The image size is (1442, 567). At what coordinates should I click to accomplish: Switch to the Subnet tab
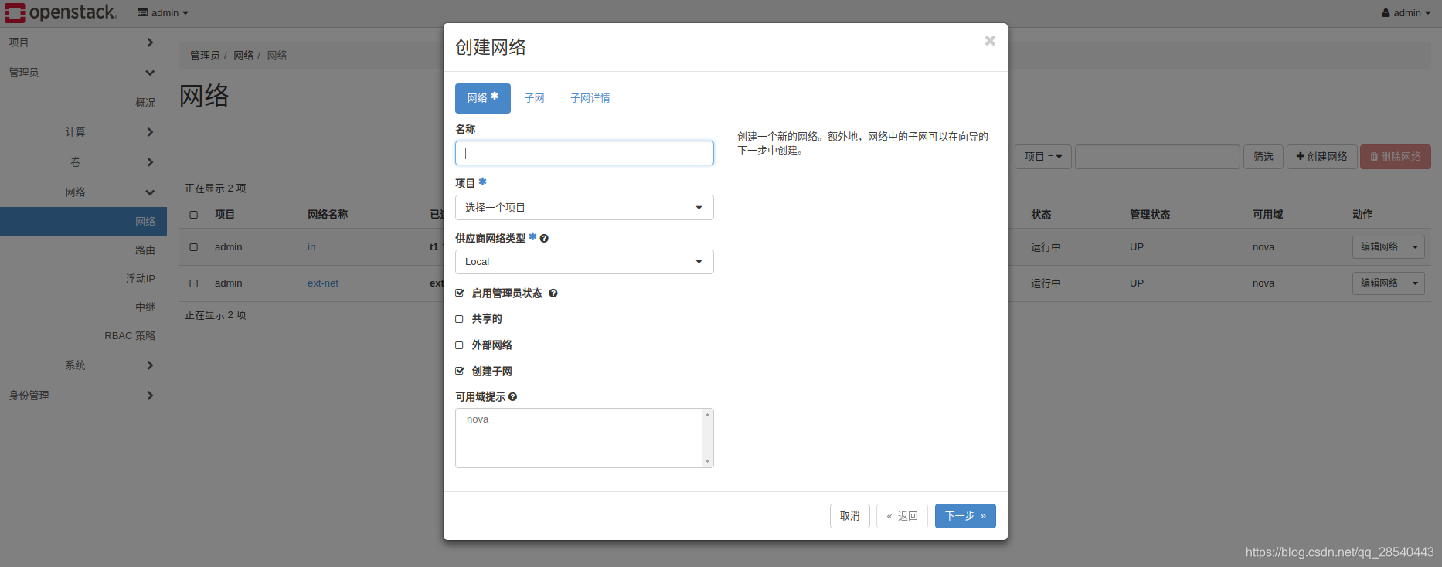coord(535,98)
